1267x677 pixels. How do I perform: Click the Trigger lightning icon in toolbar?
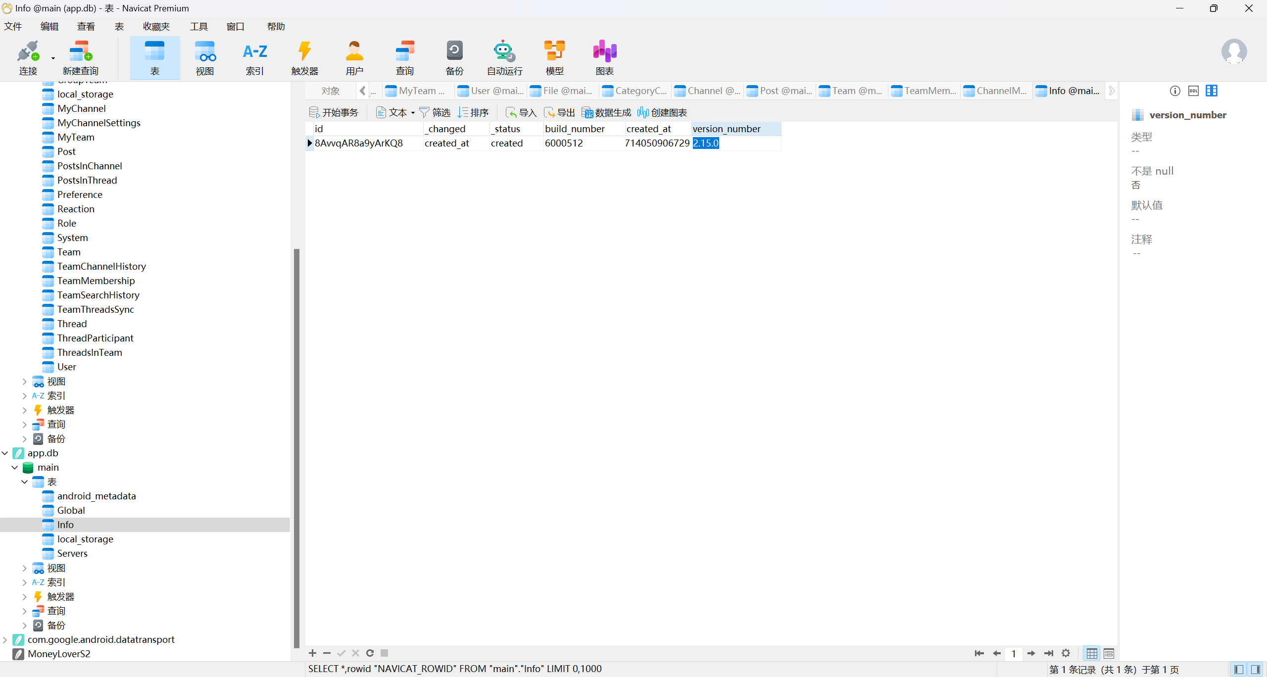(304, 57)
